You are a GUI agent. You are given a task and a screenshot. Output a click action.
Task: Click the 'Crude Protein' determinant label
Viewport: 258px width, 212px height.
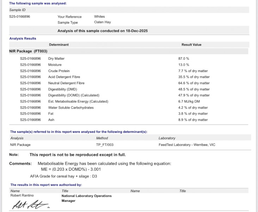tap(59, 71)
